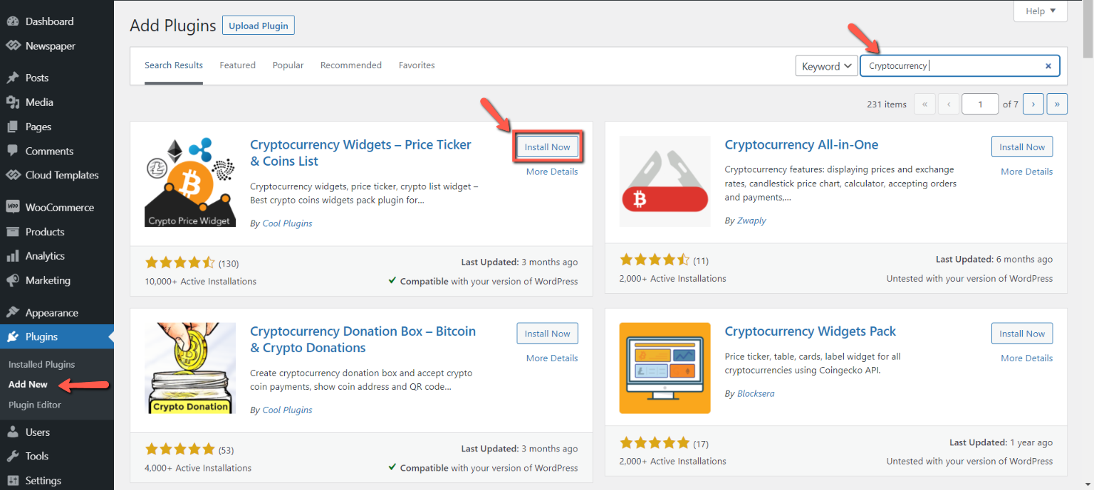
Task: Open the Cryptocurrency All-in-One title link
Action: point(801,144)
